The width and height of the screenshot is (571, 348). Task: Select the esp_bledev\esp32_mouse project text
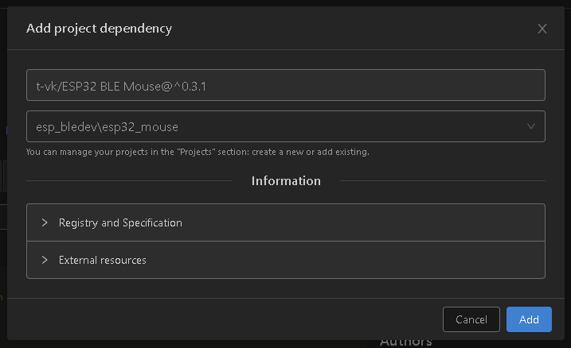(x=107, y=127)
